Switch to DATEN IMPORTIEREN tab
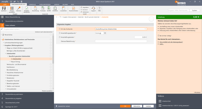Screen dimensions: 202x109 (45, 4)
